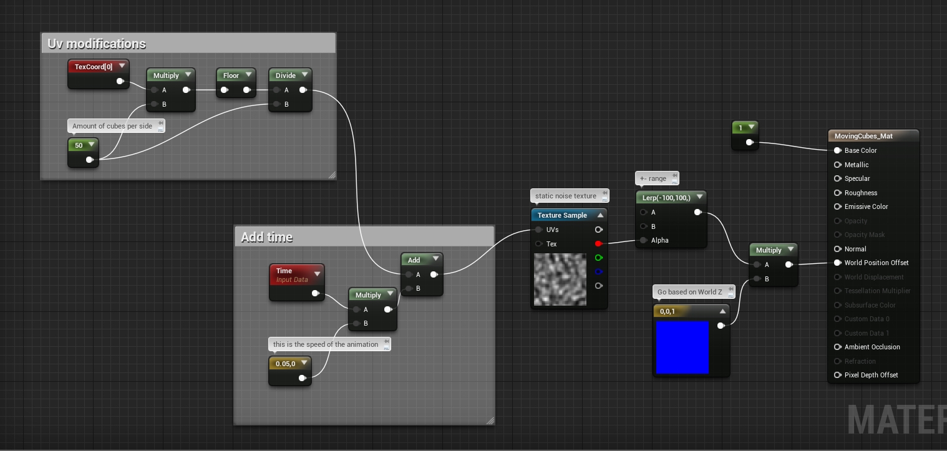Click the Texture Sample green channel output pin
The height and width of the screenshot is (451, 947).
[599, 258]
